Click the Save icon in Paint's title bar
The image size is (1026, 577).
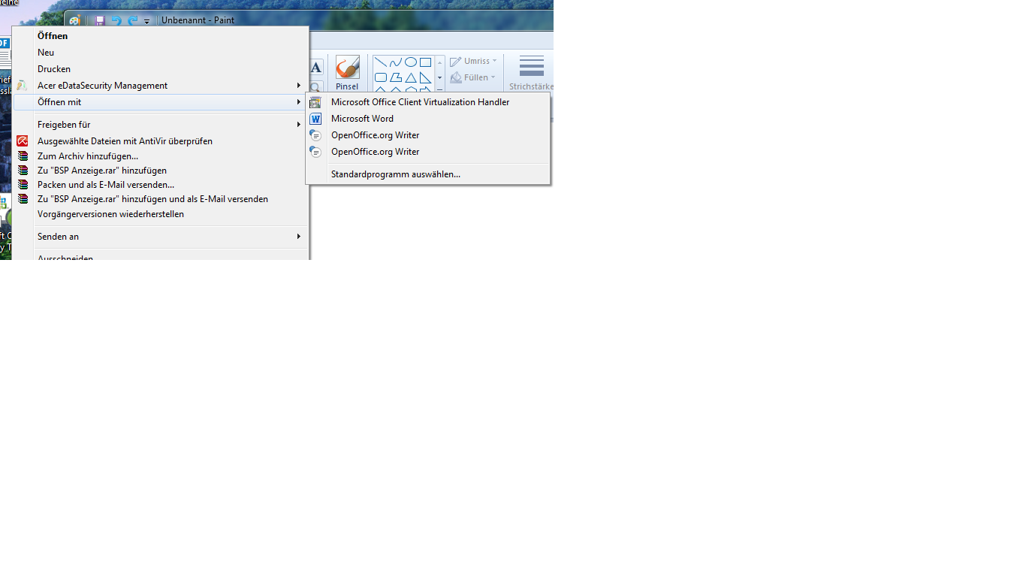100,21
